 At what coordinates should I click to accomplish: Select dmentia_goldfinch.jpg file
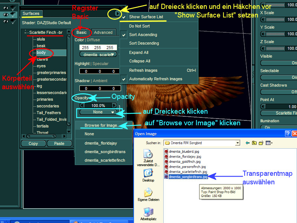185,162
